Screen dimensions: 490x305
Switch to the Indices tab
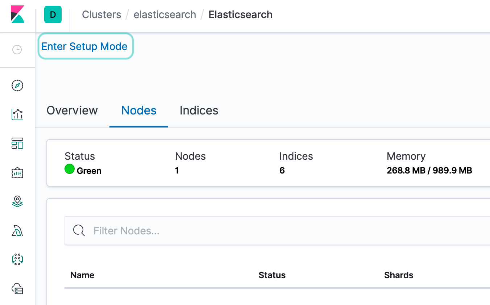199,110
